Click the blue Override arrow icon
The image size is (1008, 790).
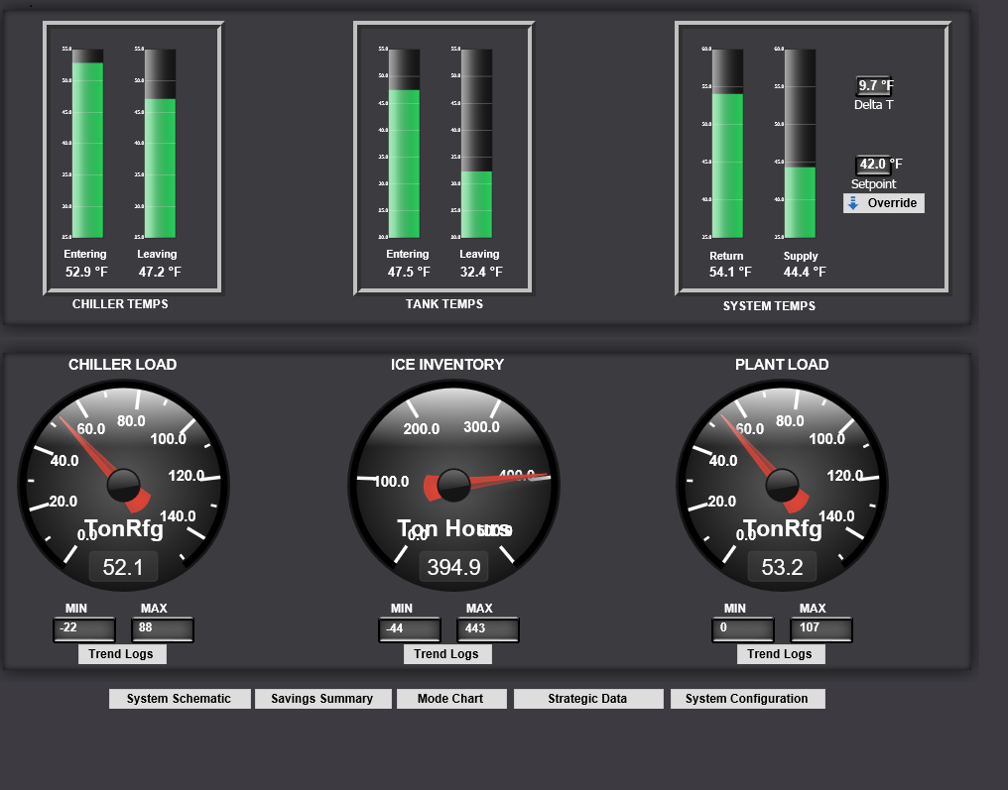click(853, 203)
